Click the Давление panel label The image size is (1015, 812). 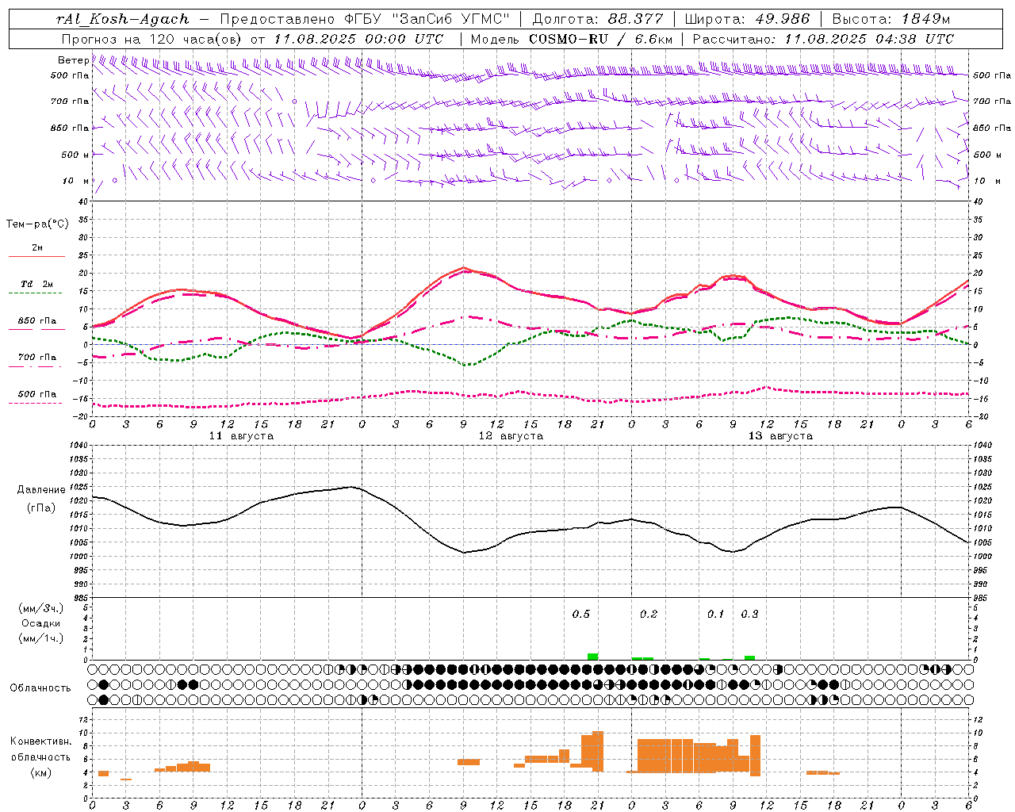pos(41,490)
